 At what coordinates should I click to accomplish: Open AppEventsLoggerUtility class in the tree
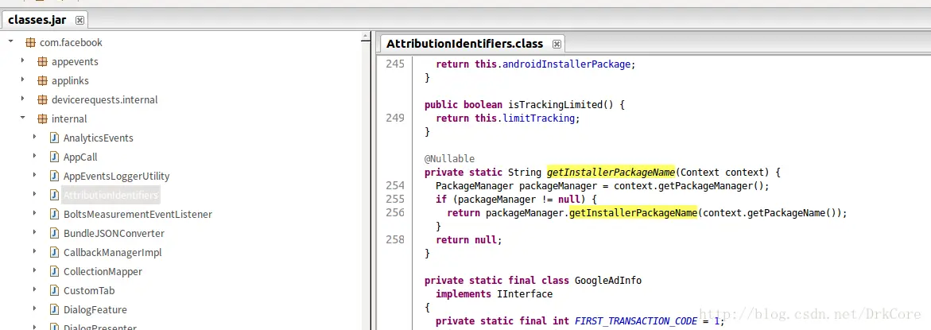(x=116, y=176)
